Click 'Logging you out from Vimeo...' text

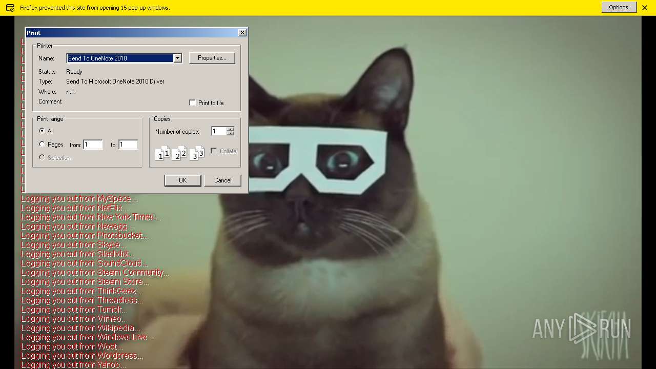74,319
